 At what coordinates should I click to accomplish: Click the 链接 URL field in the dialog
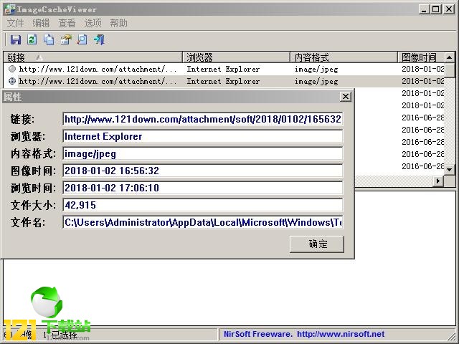click(x=202, y=119)
